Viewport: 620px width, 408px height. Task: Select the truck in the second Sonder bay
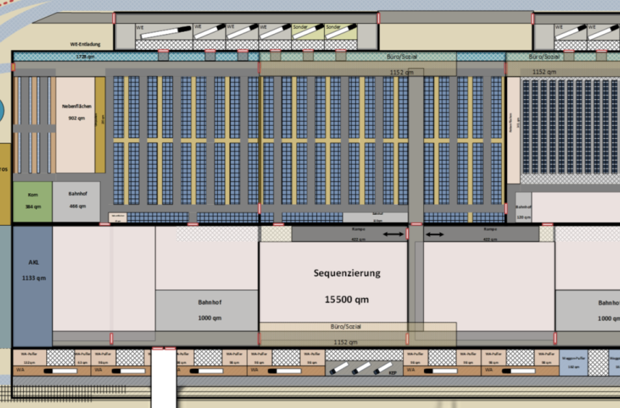click(x=341, y=31)
